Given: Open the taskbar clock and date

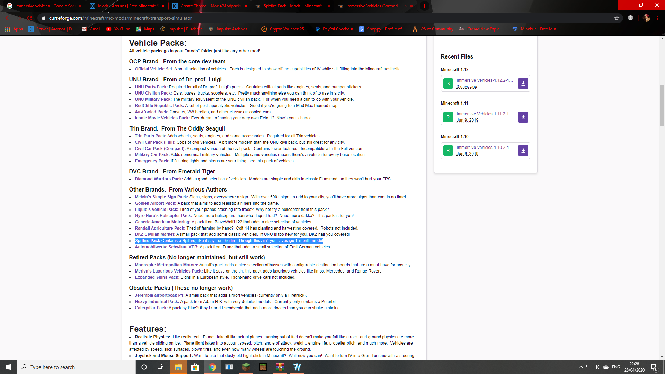Looking at the screenshot, I should pos(635,367).
